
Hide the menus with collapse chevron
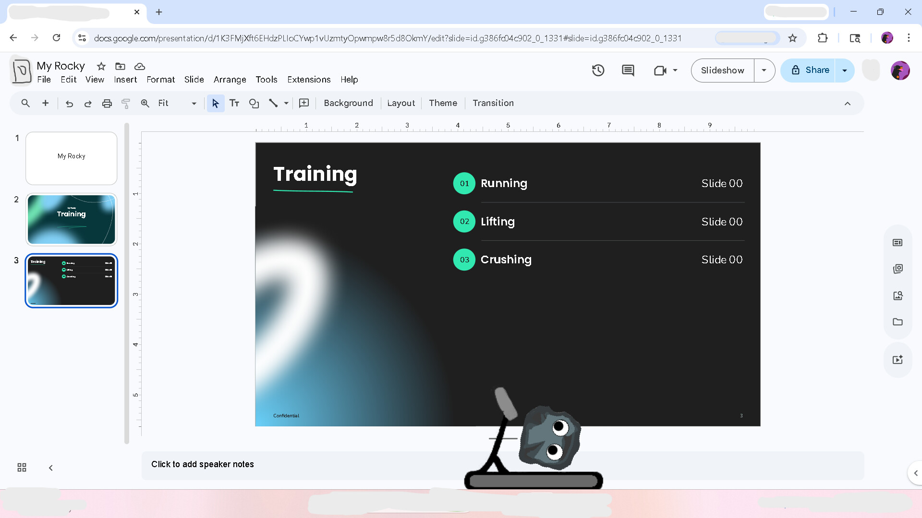(x=848, y=103)
